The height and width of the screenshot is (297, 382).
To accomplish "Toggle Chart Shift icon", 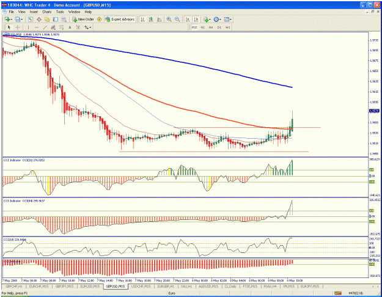I will tap(196, 19).
